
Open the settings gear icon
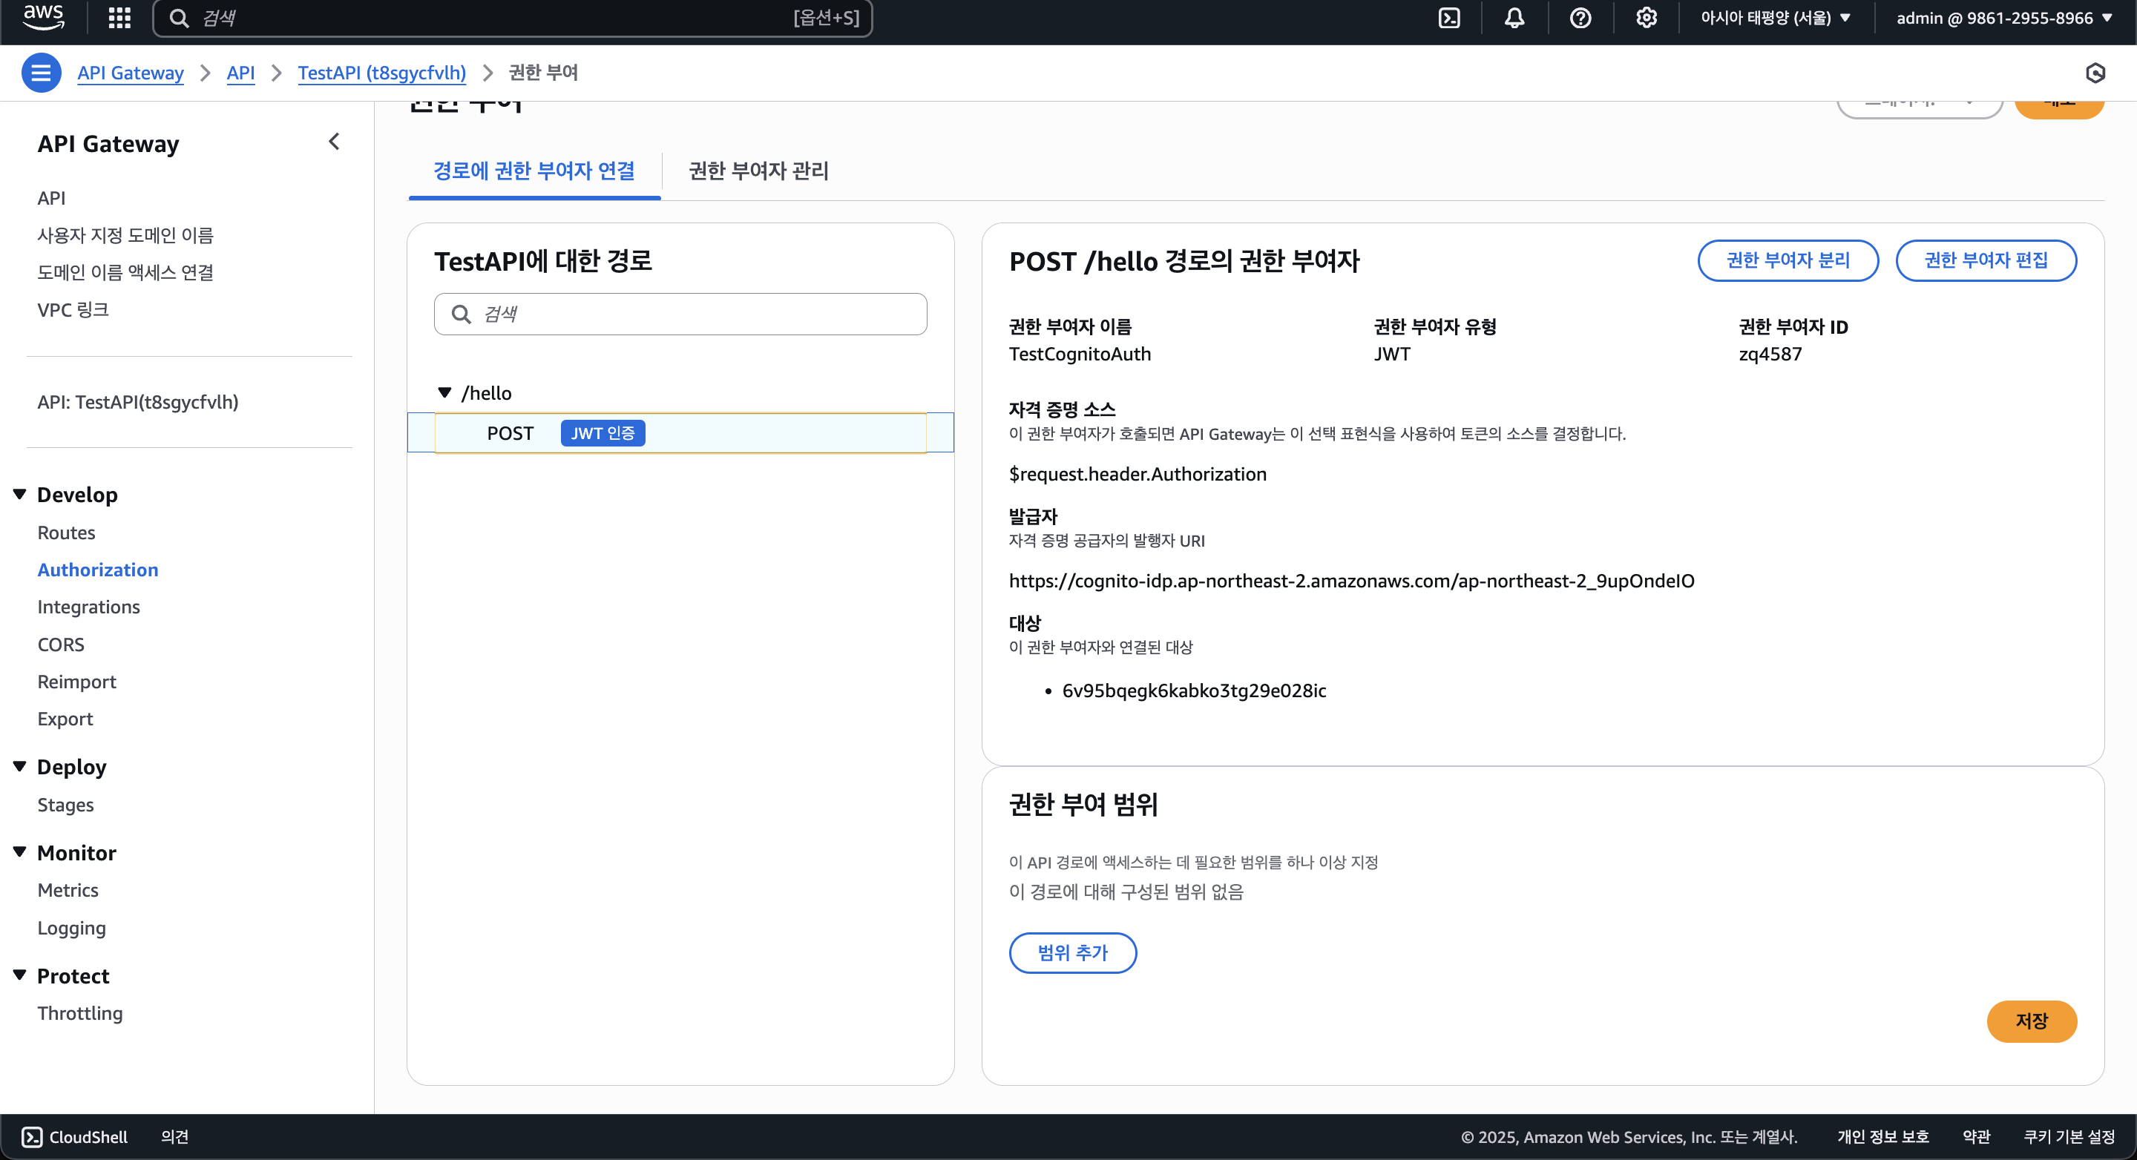(1646, 17)
